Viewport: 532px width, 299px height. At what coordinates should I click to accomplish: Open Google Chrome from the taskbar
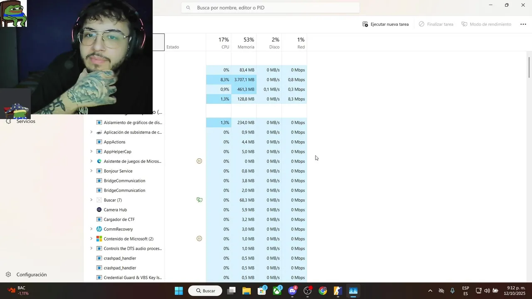323,291
